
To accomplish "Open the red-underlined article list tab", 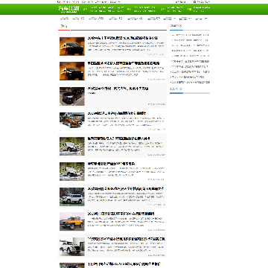I will point(64,26).
